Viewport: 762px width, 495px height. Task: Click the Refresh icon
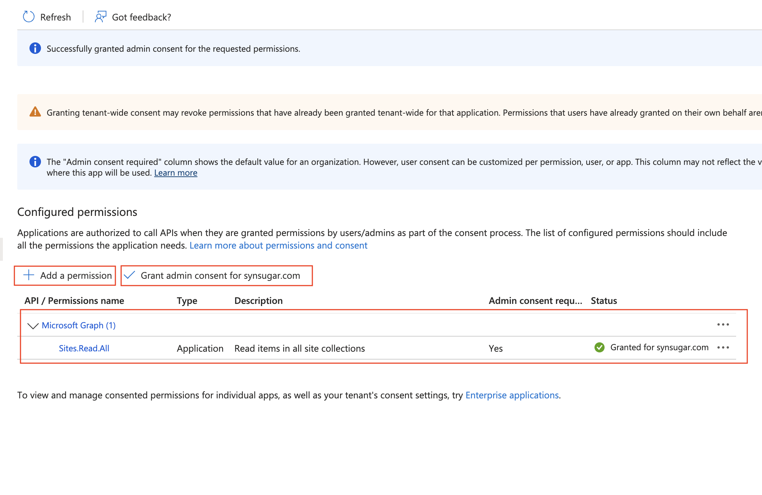[x=28, y=17]
